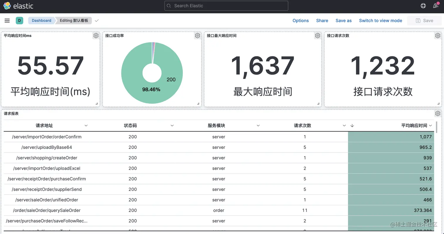Click the 接口成功率 panel title
Image resolution: width=444 pixels, height=234 pixels.
coord(115,35)
